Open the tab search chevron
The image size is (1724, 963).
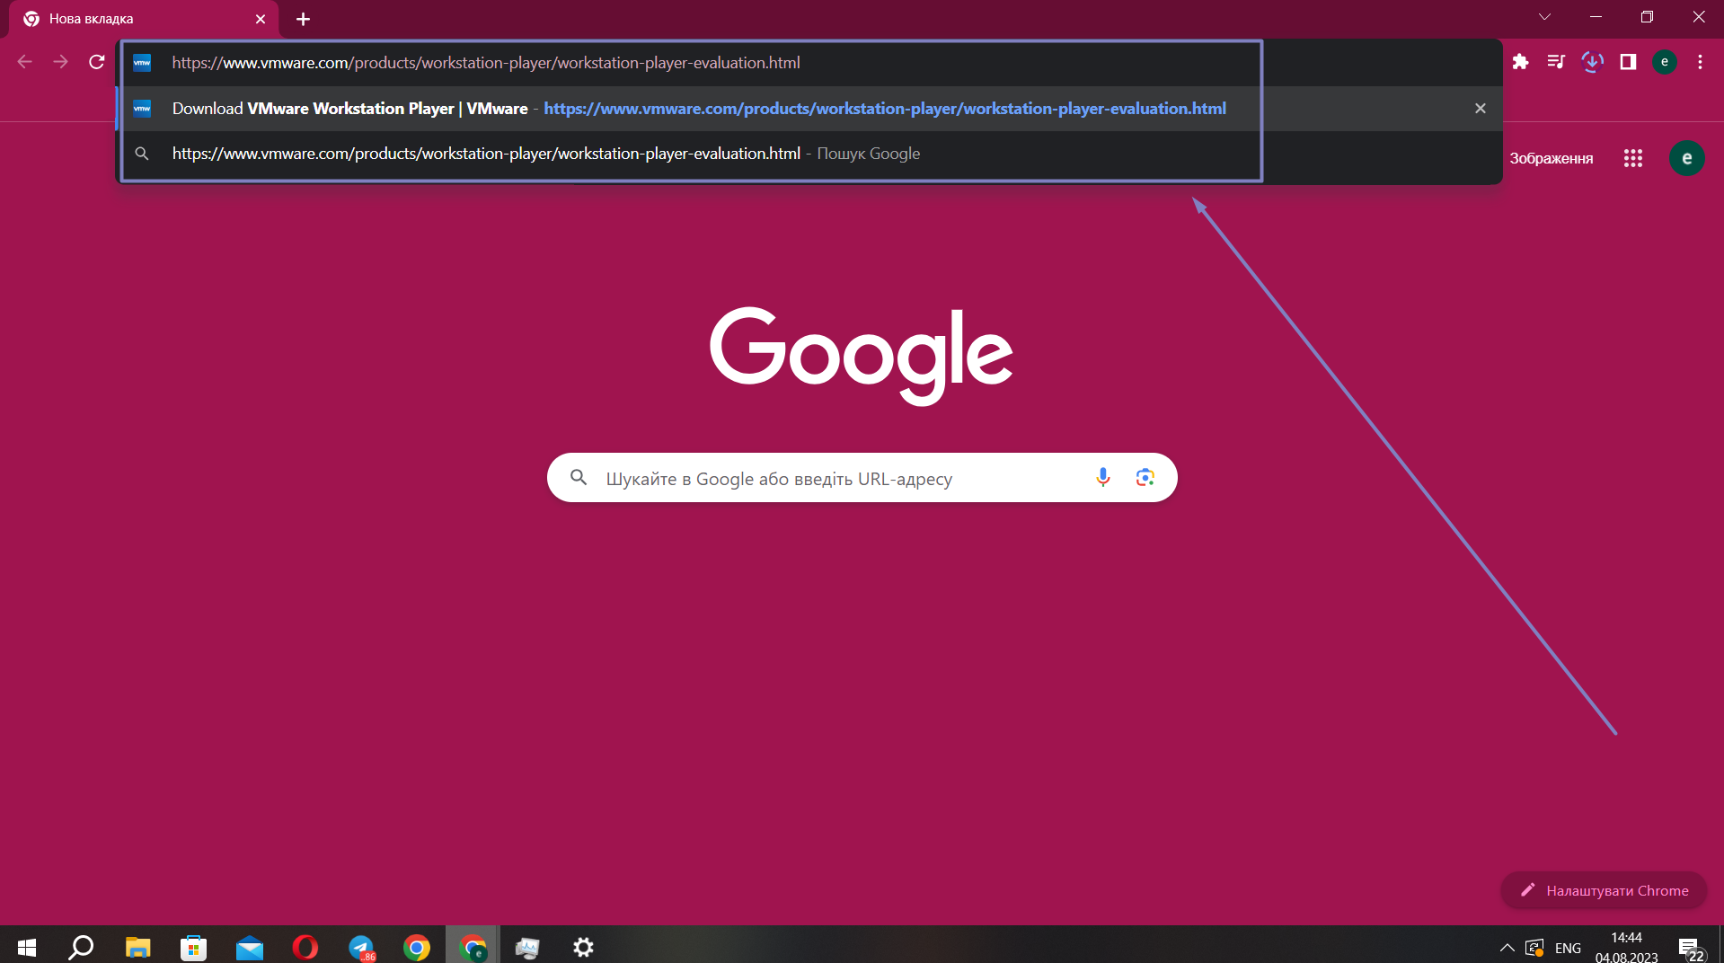[x=1544, y=17]
